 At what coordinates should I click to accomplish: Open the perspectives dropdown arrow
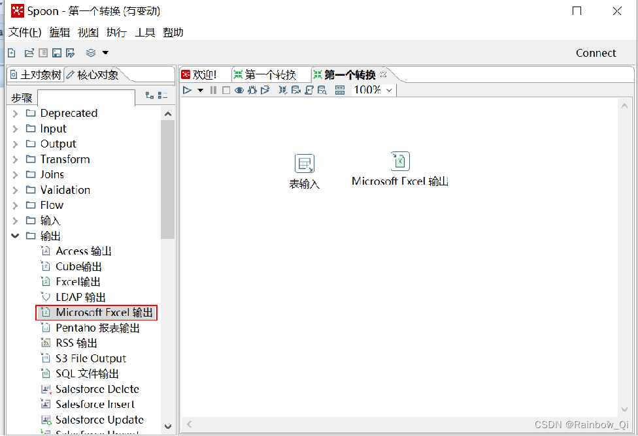coord(105,53)
